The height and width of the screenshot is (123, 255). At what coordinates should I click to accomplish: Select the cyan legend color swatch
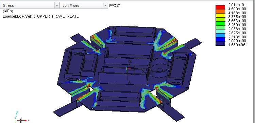tap(220, 31)
